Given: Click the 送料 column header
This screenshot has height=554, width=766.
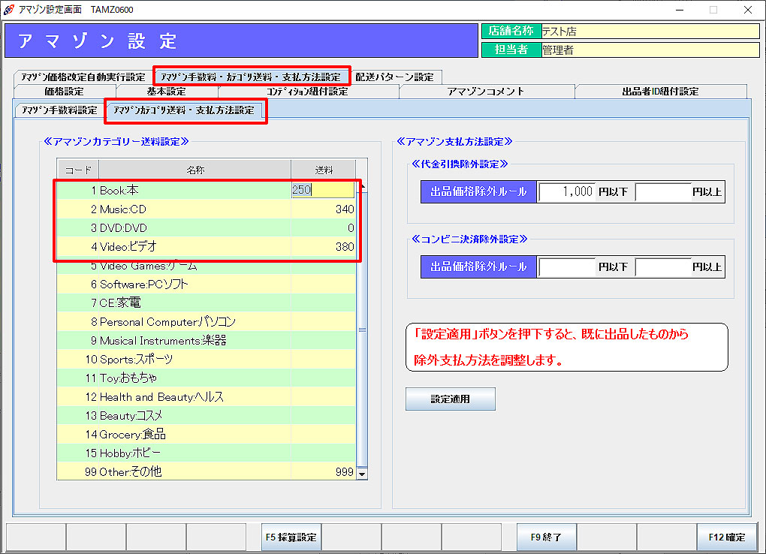Looking at the screenshot, I should 323,170.
